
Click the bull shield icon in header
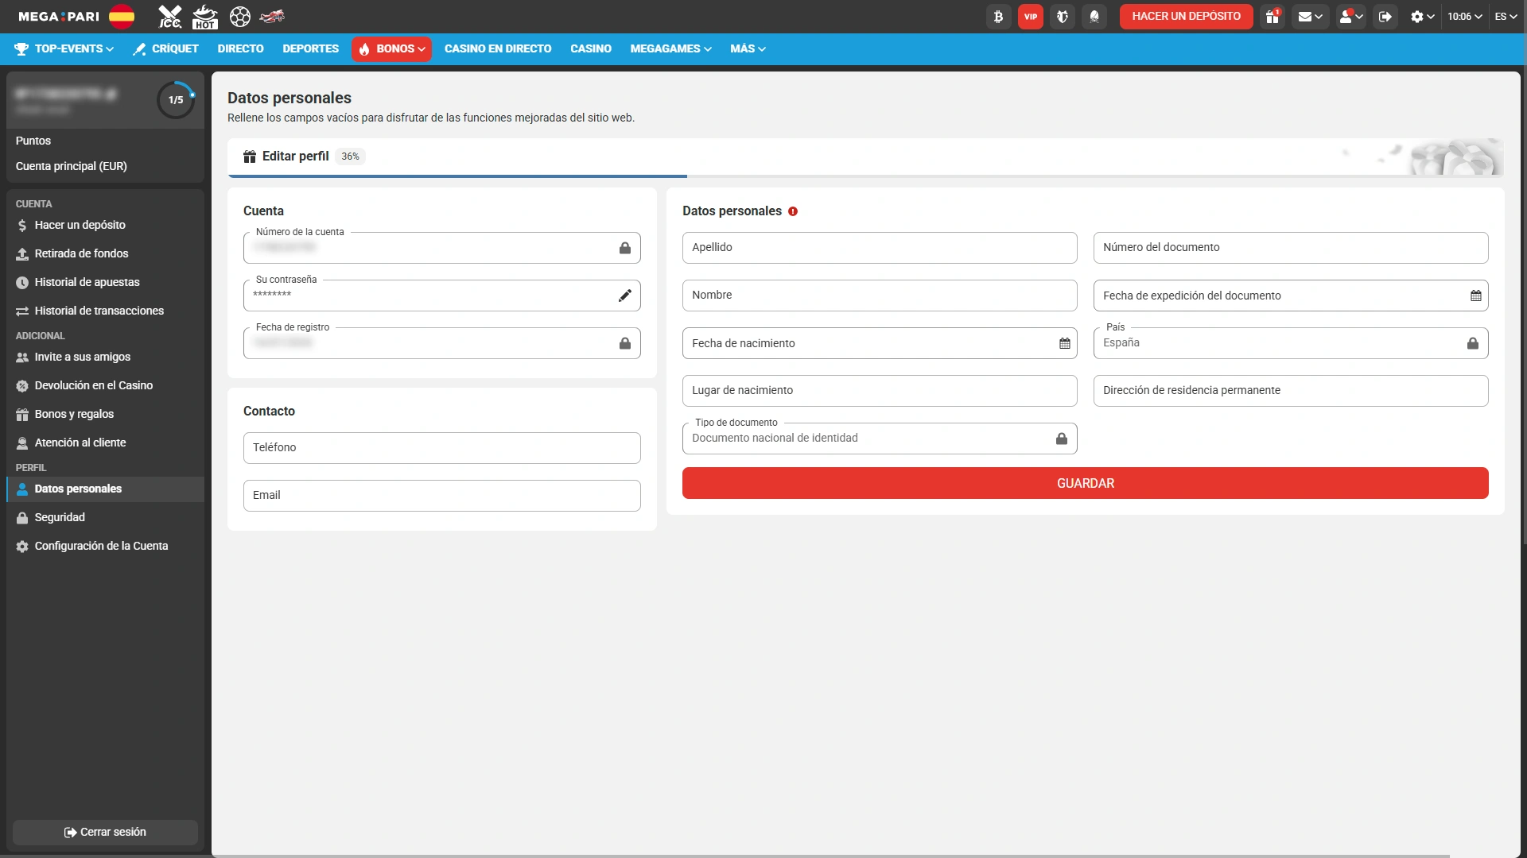(x=1063, y=16)
